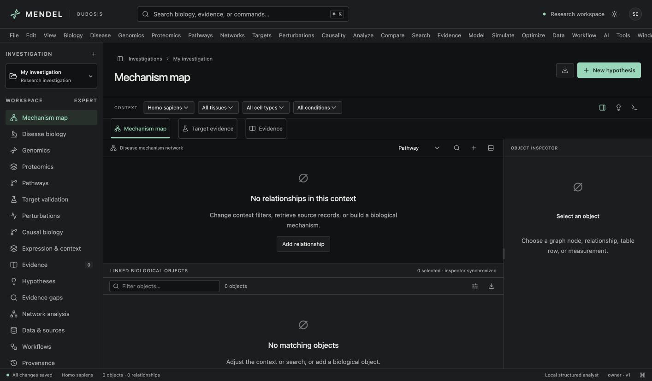
Task: Click the Research workspace status indicator
Action: 574,14
